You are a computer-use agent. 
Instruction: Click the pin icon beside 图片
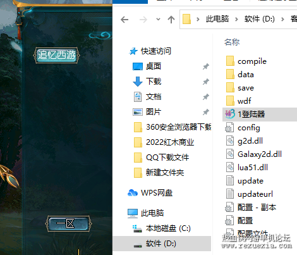tap(206, 112)
